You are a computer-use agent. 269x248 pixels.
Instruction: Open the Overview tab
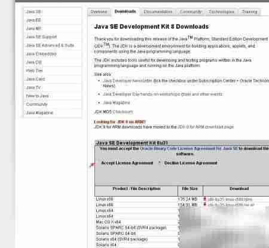pyautogui.click(x=99, y=12)
